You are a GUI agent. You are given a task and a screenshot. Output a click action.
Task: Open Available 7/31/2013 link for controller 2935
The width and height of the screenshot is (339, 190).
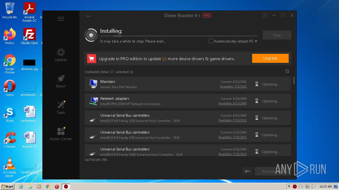pos(232,137)
